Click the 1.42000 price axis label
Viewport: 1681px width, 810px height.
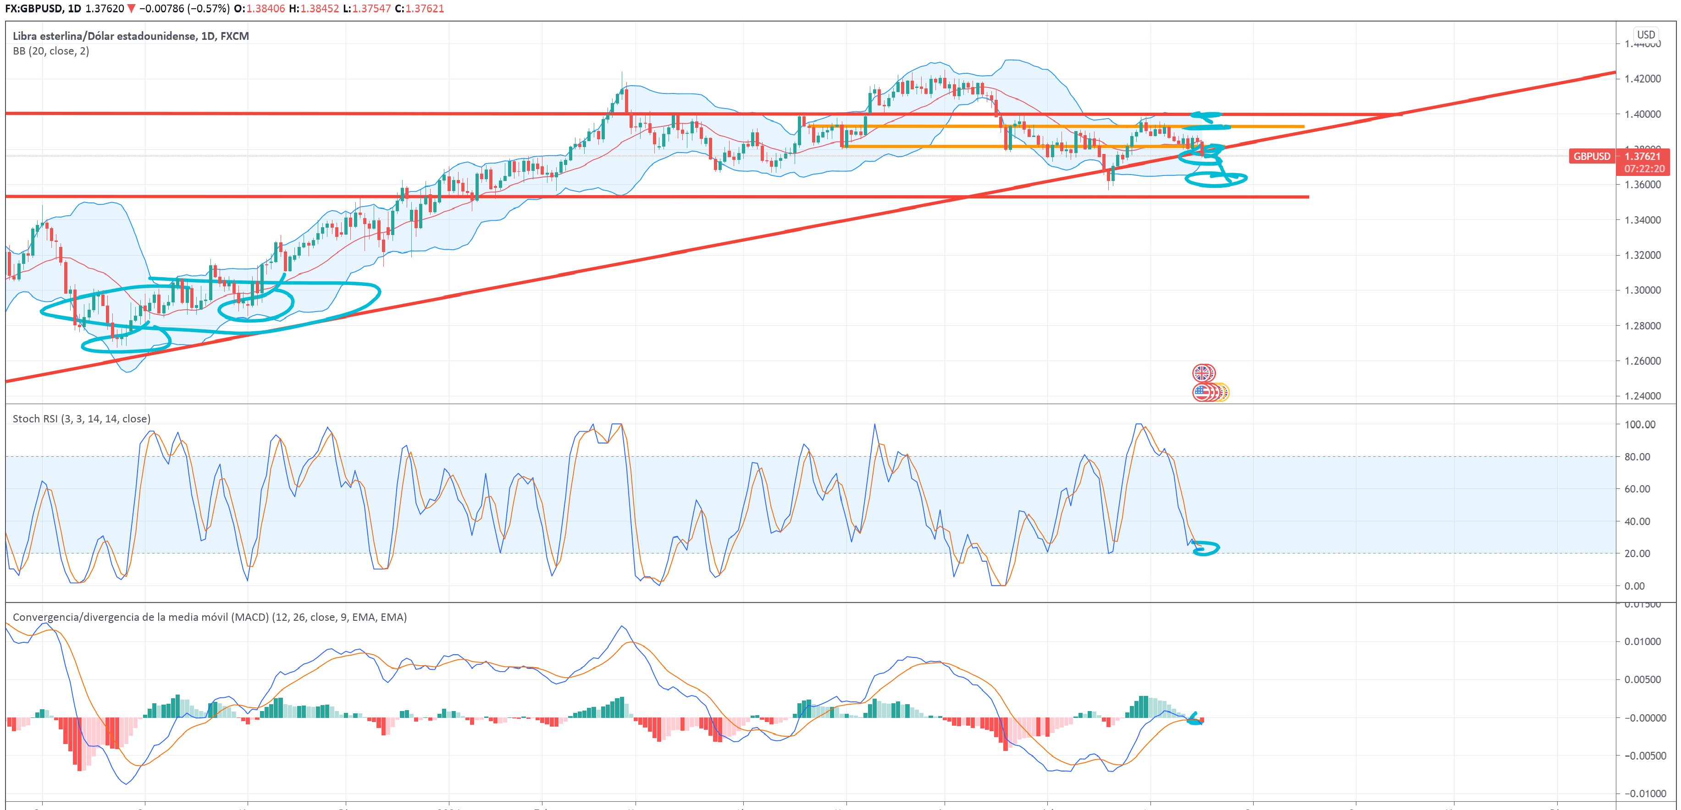point(1642,79)
